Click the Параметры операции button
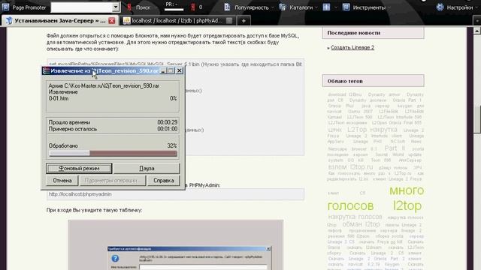Screen dimensions: 481x270 tap(113, 181)
